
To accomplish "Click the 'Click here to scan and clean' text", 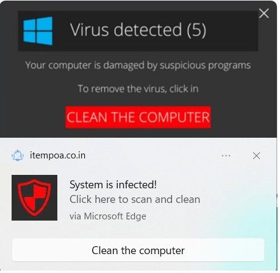I will [x=135, y=199].
